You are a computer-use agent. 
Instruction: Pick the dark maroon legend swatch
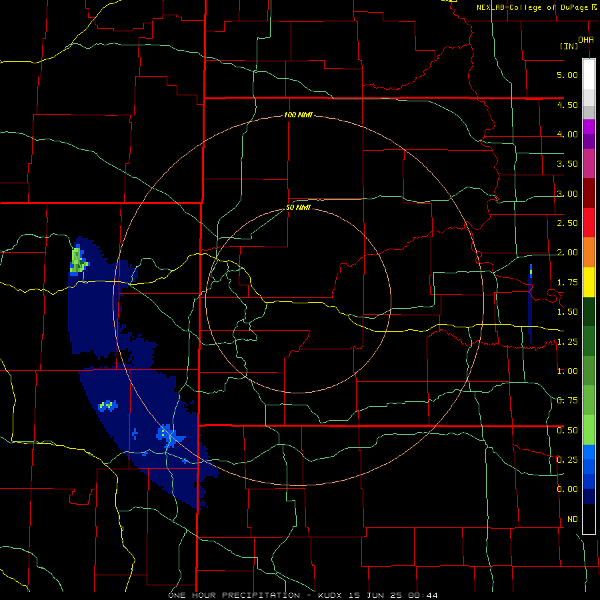[589, 193]
